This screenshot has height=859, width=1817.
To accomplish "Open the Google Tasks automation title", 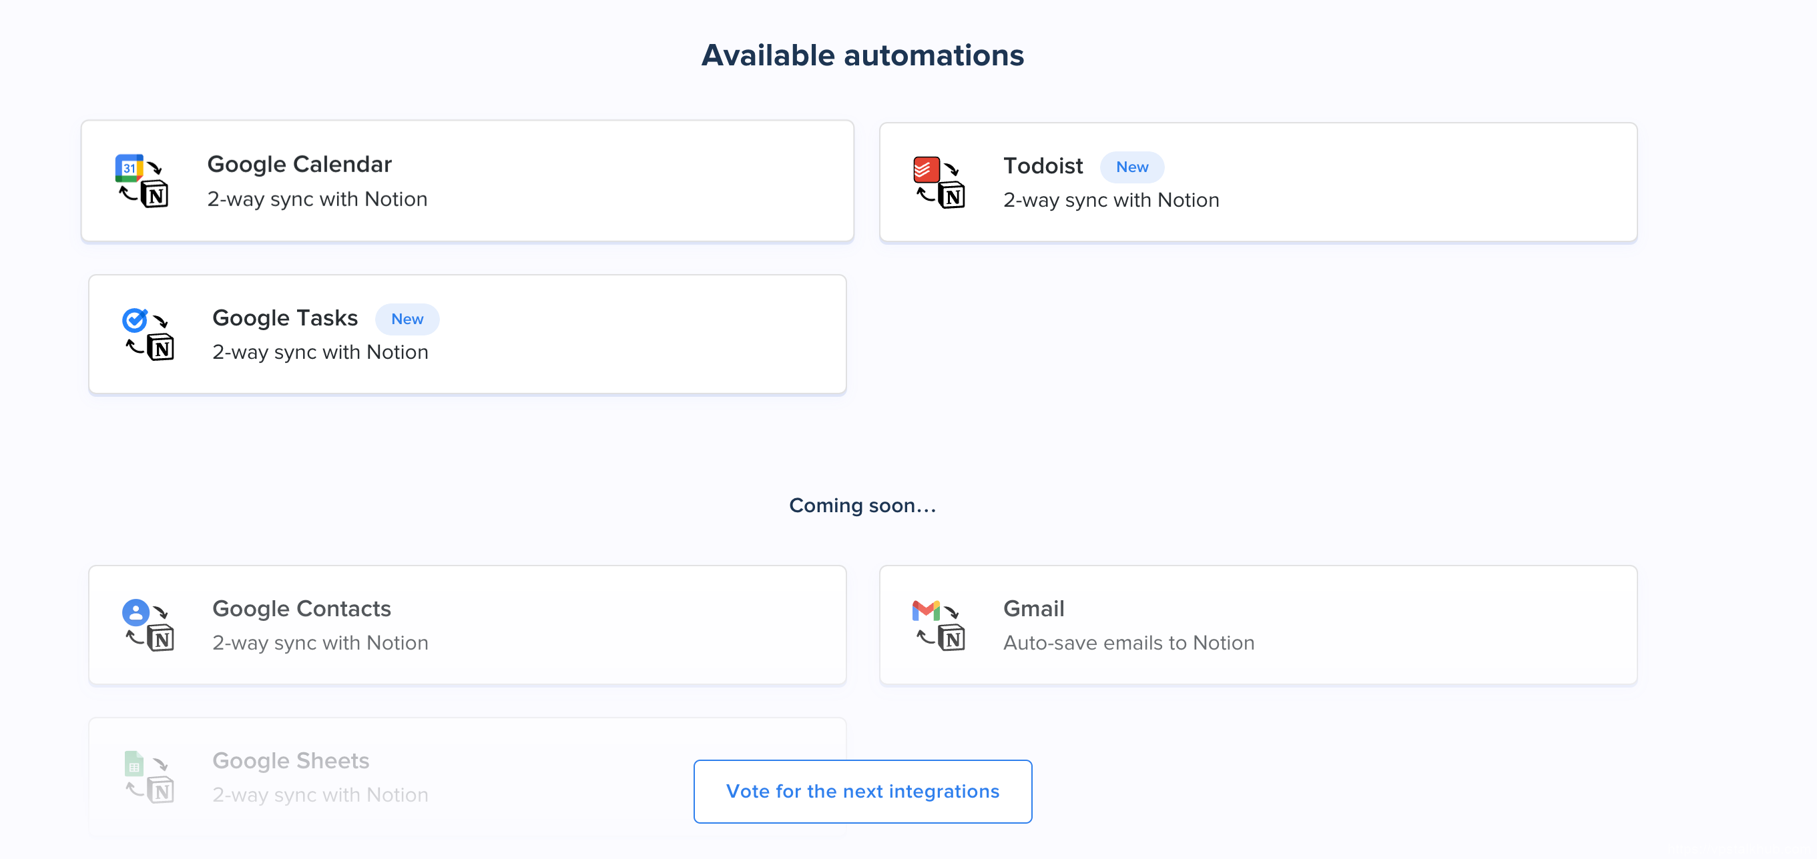I will (284, 318).
